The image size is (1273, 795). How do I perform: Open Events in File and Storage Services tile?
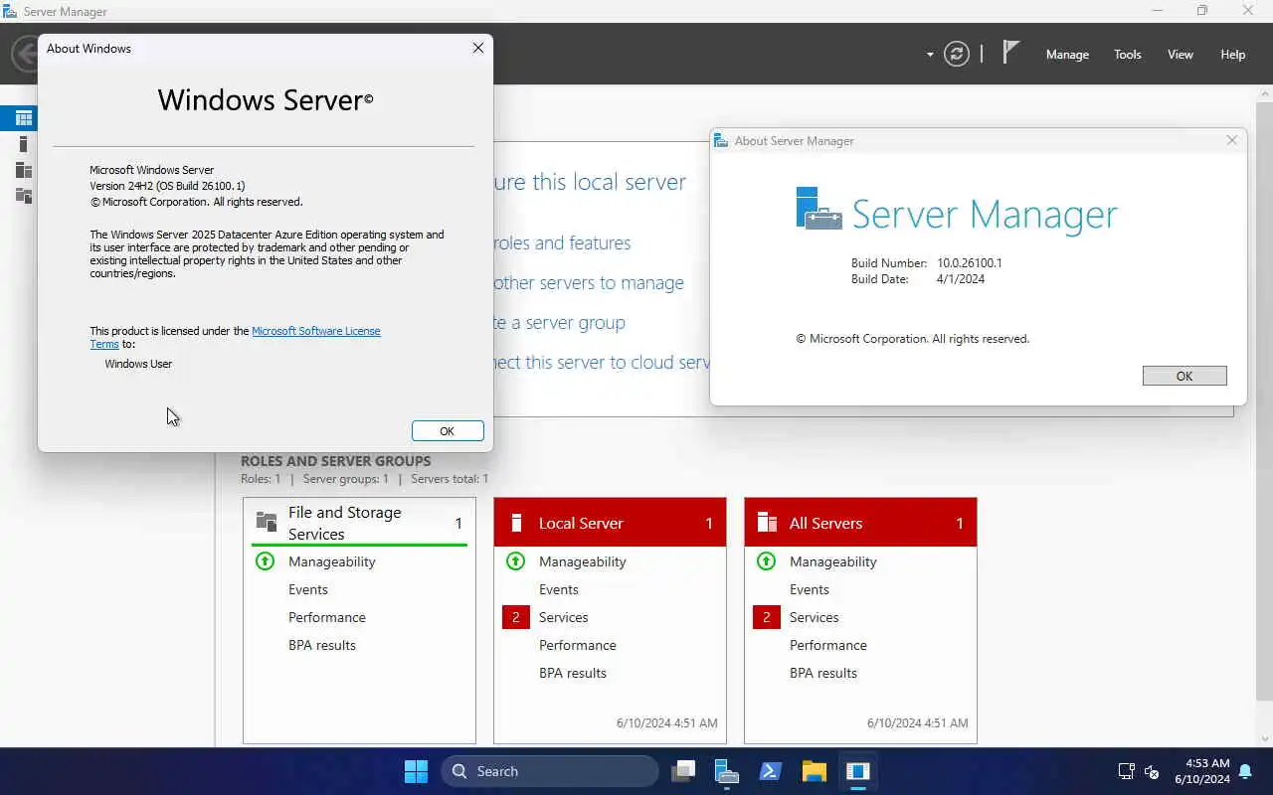(x=308, y=589)
